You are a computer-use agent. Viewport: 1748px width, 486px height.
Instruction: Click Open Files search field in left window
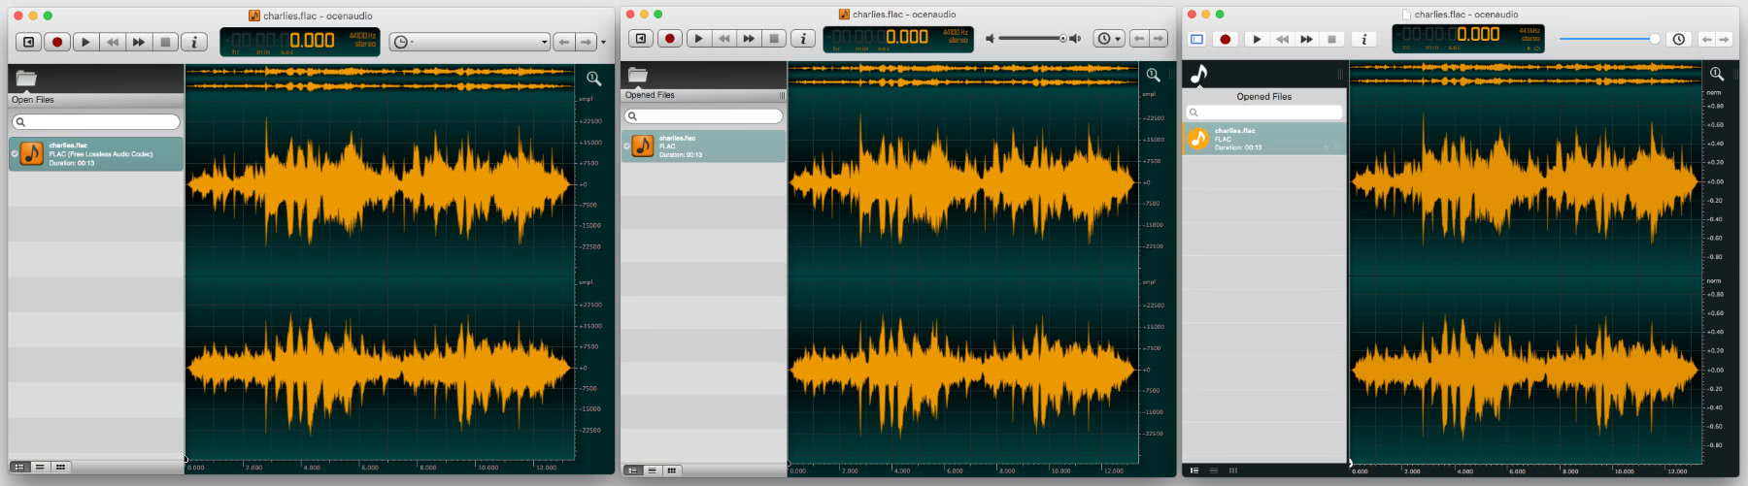pyautogui.click(x=96, y=122)
